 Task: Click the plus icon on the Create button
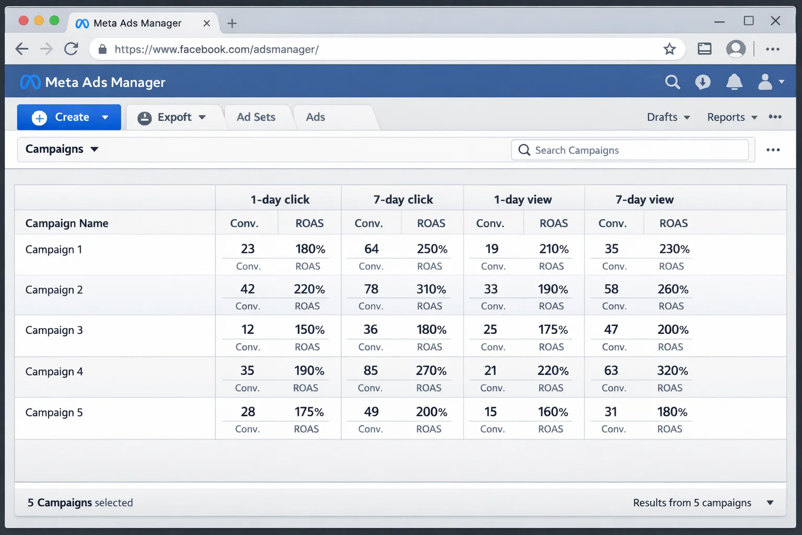(39, 117)
